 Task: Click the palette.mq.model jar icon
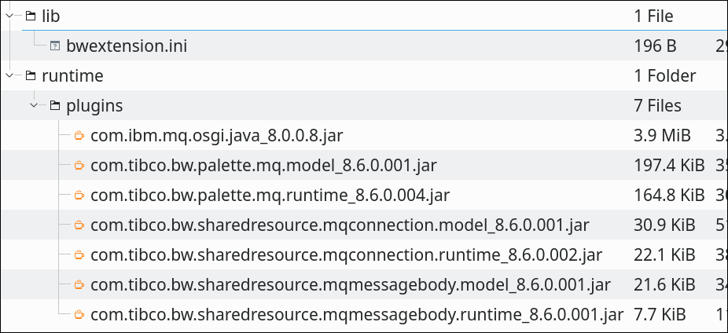(x=79, y=165)
